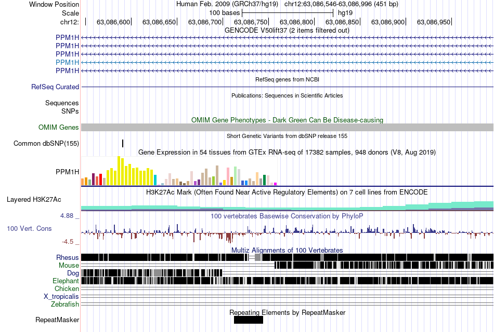The image size is (494, 332).
Task: Click the Layered H3K27Ac track label
Action: [x=34, y=200]
